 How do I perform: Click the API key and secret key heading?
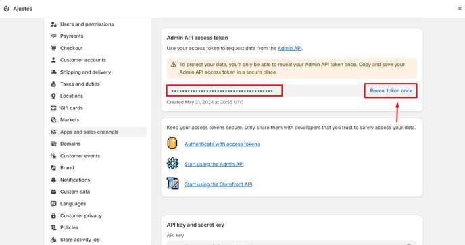click(x=195, y=225)
